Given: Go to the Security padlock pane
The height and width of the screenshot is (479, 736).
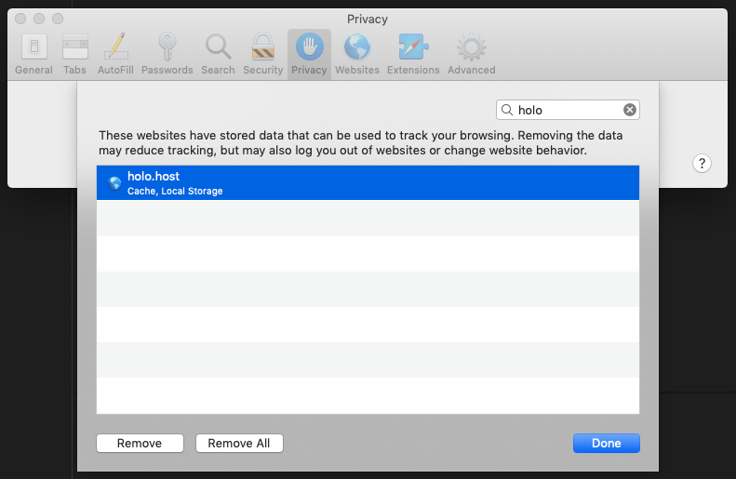Looking at the screenshot, I should [262, 53].
